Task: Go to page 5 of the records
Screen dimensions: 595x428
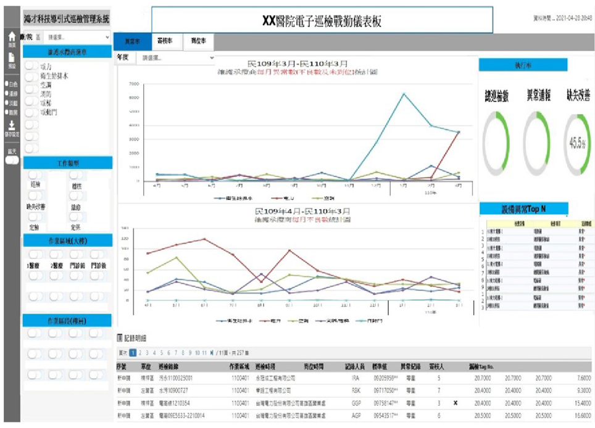Action: (162, 353)
